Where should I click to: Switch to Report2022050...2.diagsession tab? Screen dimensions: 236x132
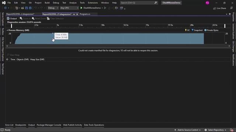click(x=20, y=14)
